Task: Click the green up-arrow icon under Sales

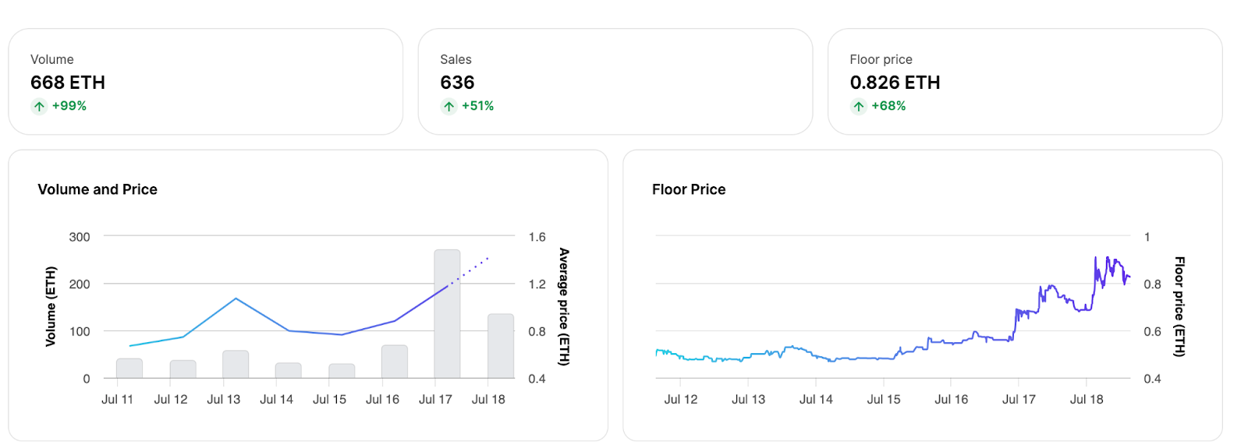Action: [x=448, y=107]
